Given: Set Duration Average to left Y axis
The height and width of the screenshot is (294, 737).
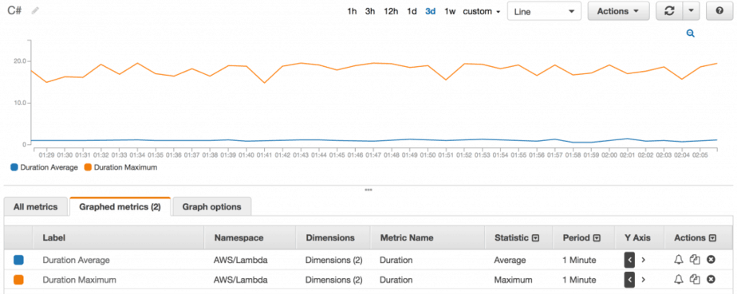Looking at the screenshot, I should (x=629, y=260).
